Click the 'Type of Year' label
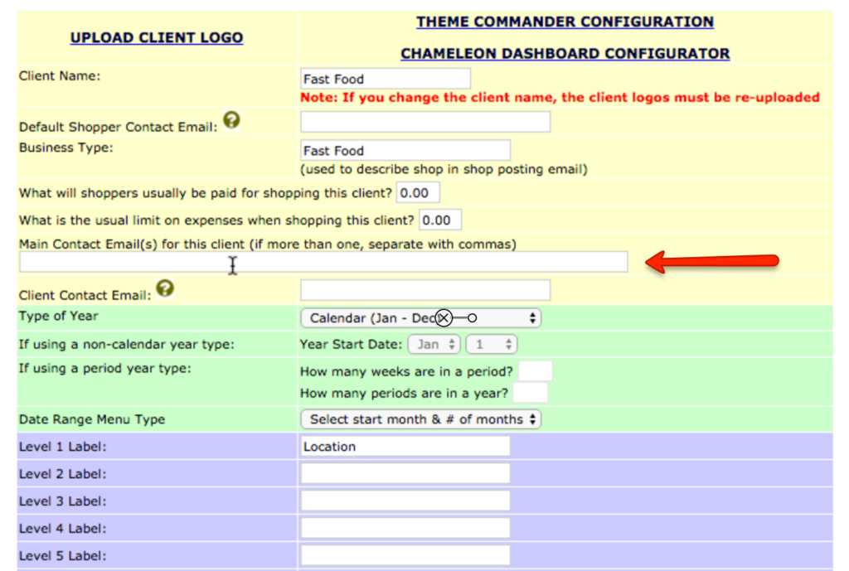This screenshot has height=571, width=849. point(59,316)
